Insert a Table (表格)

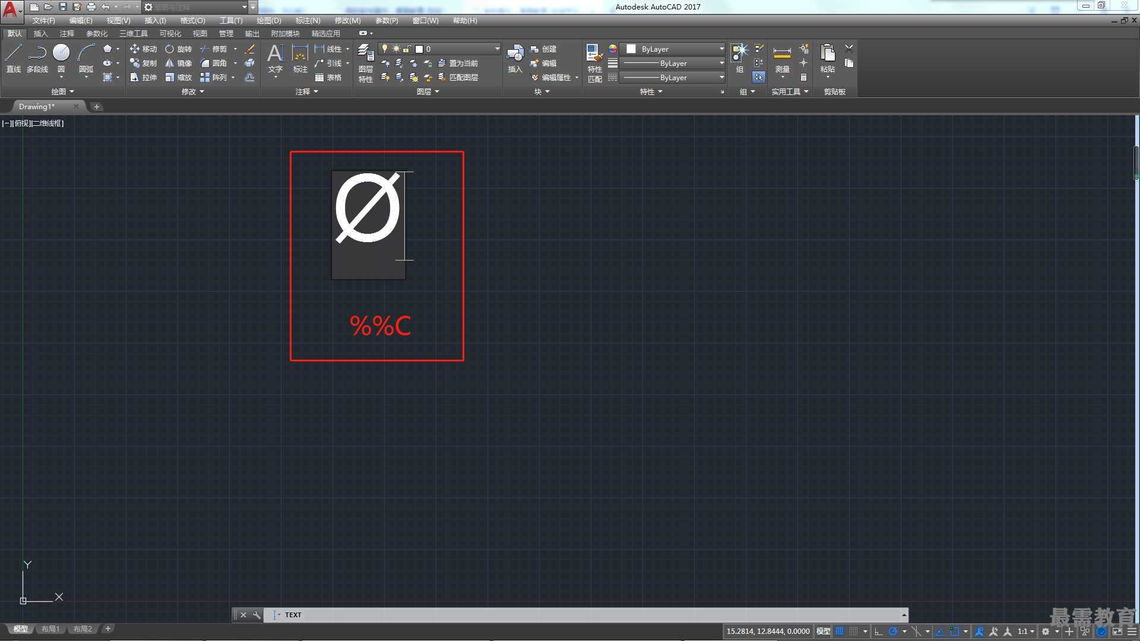point(328,78)
